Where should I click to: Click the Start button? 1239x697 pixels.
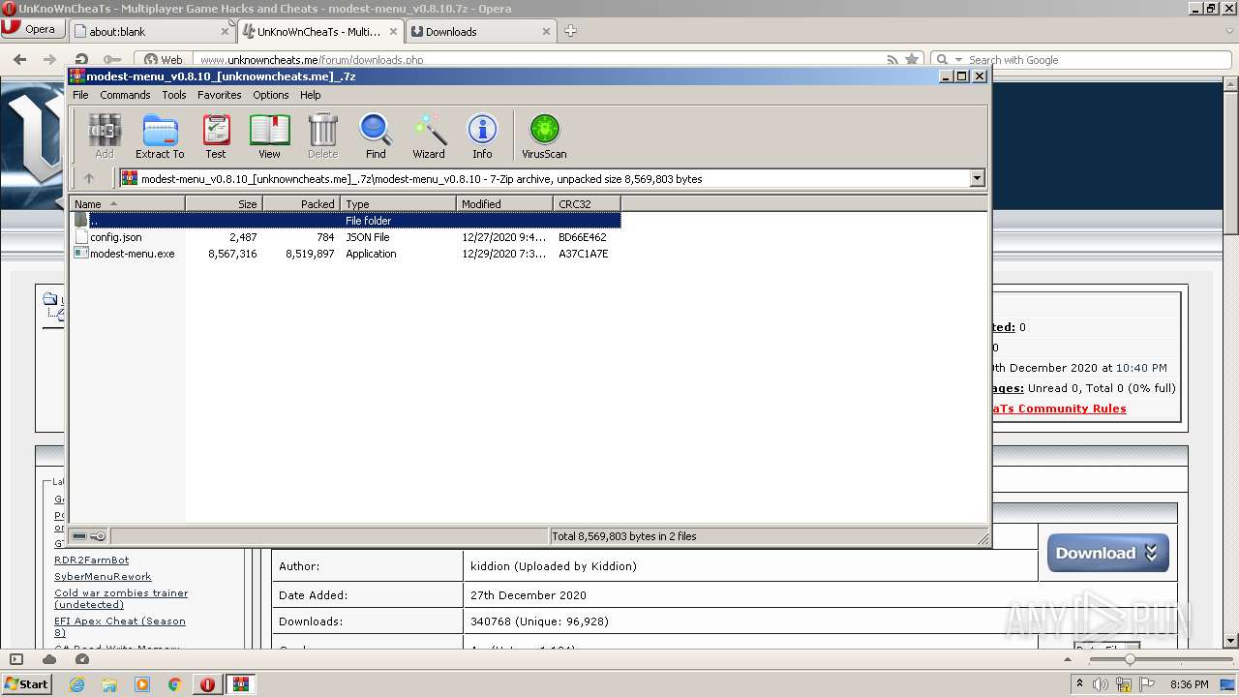tap(27, 684)
